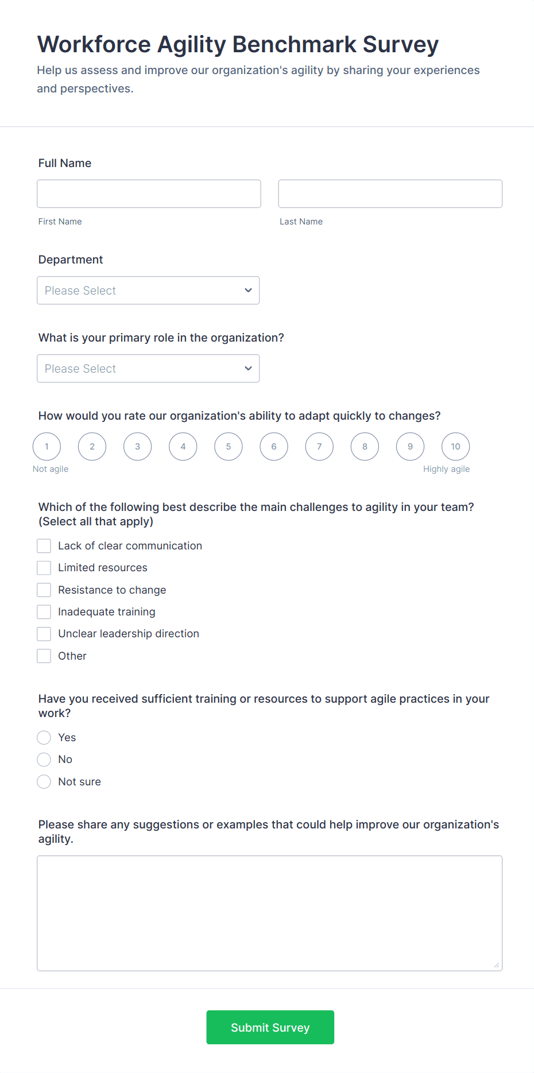Tick the Limited resources checkbox
The width and height of the screenshot is (534, 1073).
[44, 568]
